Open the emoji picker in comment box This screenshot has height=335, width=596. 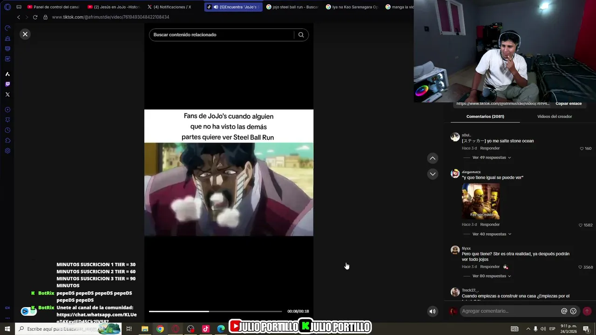point(573,311)
